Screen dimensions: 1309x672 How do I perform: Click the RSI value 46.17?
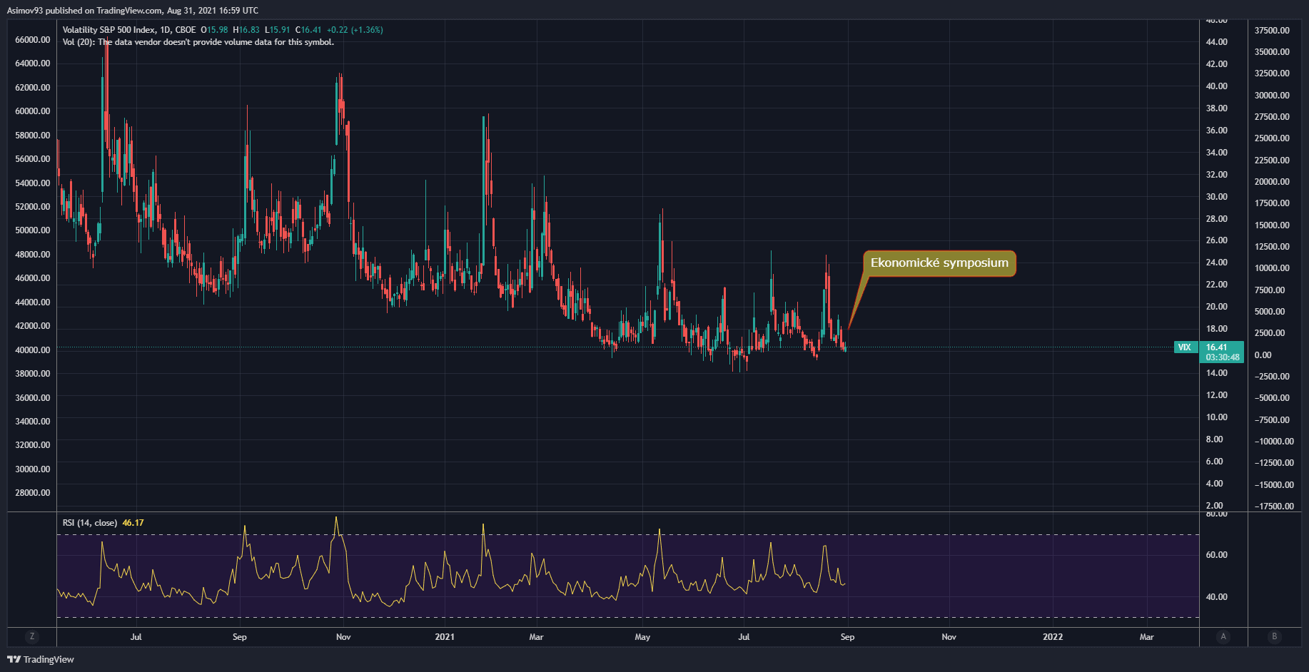tap(133, 523)
